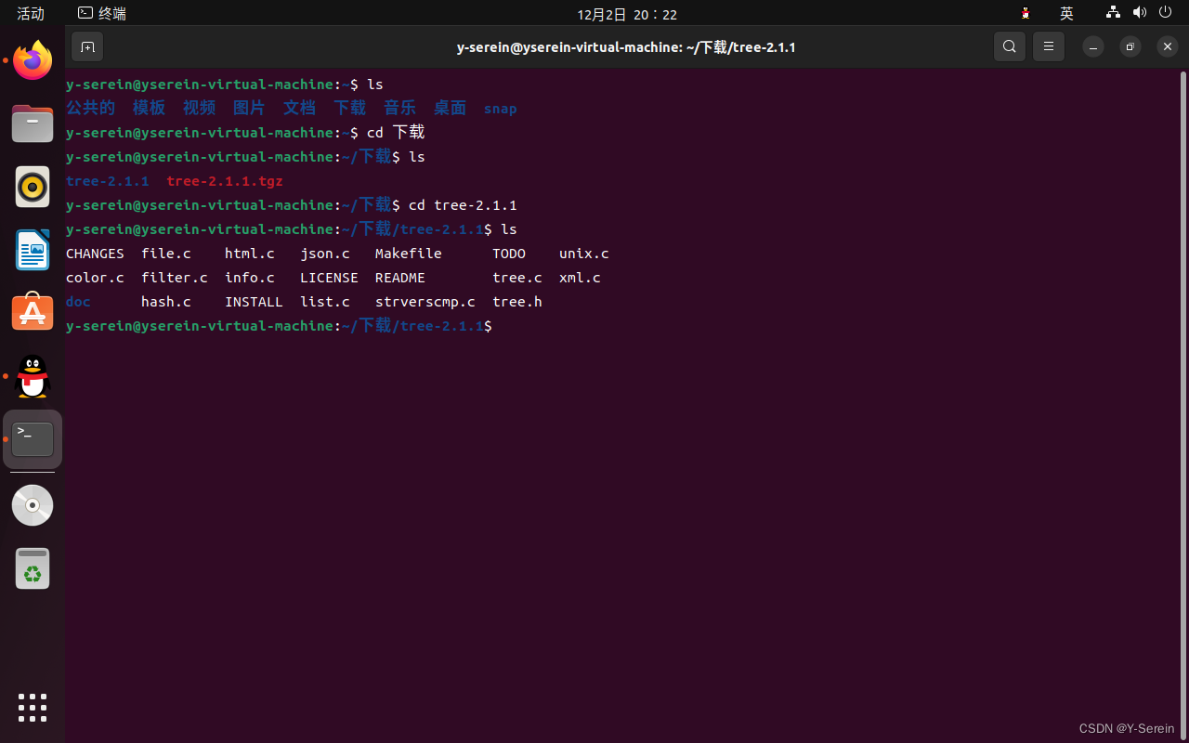This screenshot has width=1189, height=743.
Task: Open the calendar by clicking the clock
Action: click(626, 13)
